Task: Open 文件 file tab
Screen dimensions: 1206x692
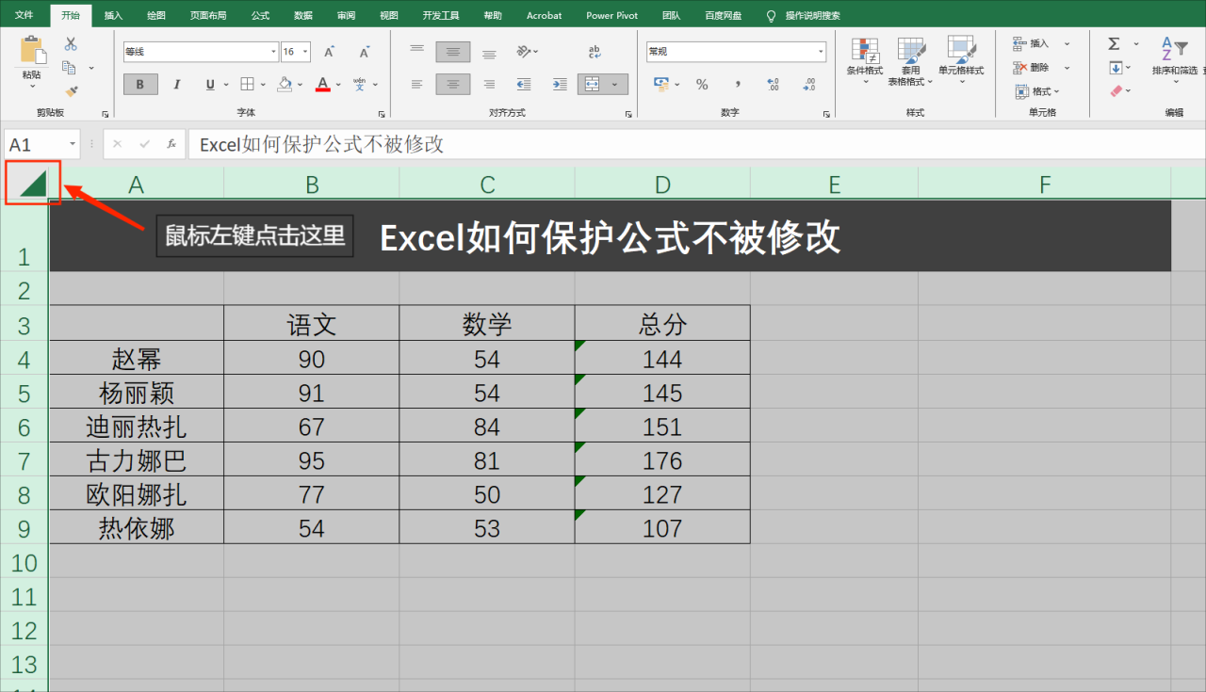Action: click(x=24, y=15)
